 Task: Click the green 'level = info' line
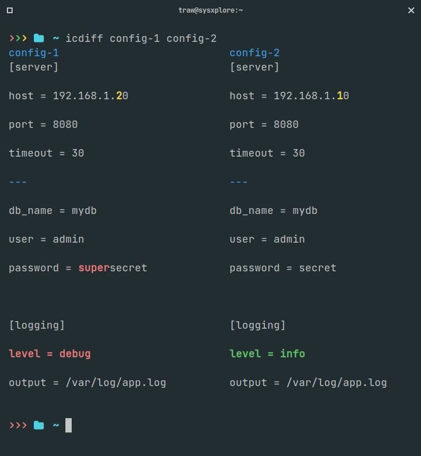pyautogui.click(x=267, y=354)
